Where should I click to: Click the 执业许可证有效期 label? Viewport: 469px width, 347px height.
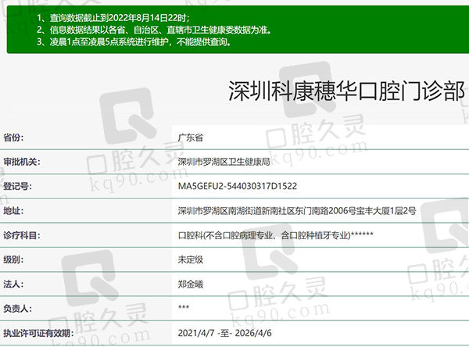pyautogui.click(x=38, y=333)
